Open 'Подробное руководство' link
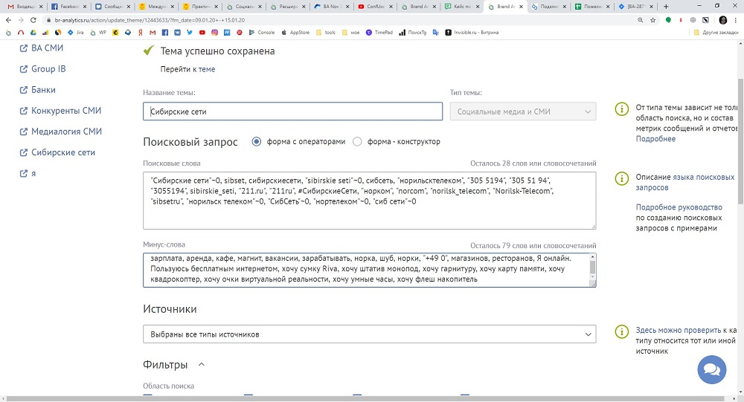The image size is (744, 402). point(679,207)
